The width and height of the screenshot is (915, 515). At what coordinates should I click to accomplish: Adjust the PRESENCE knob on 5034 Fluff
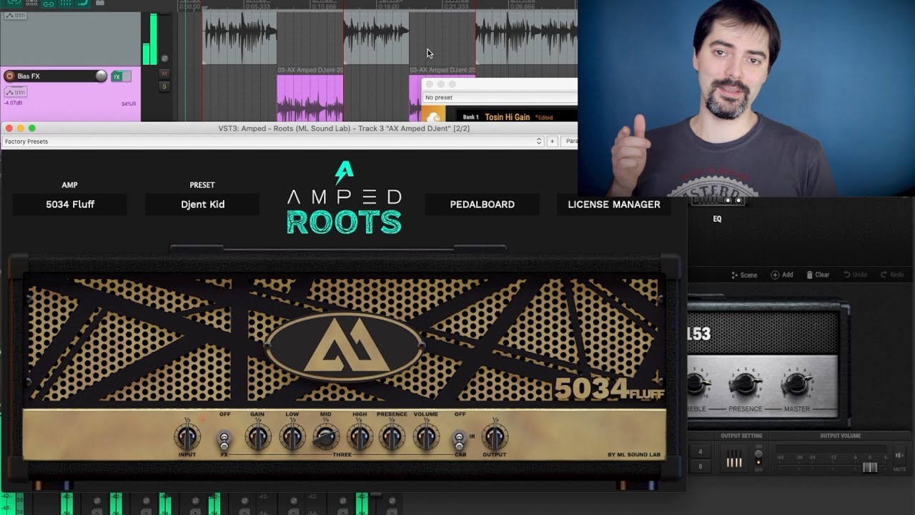[392, 436]
